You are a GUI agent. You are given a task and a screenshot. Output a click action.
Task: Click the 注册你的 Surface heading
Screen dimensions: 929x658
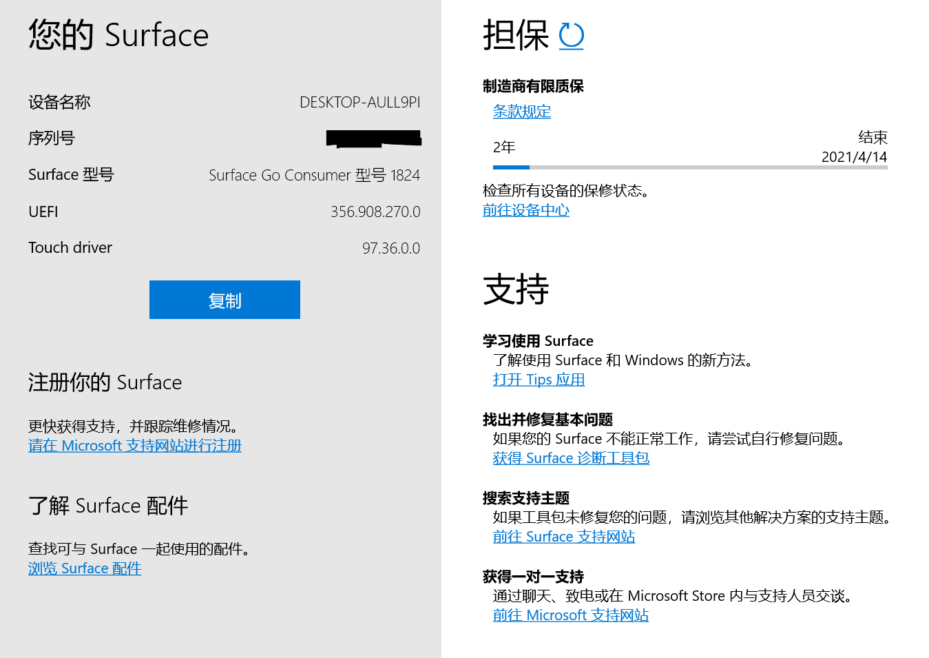105,382
